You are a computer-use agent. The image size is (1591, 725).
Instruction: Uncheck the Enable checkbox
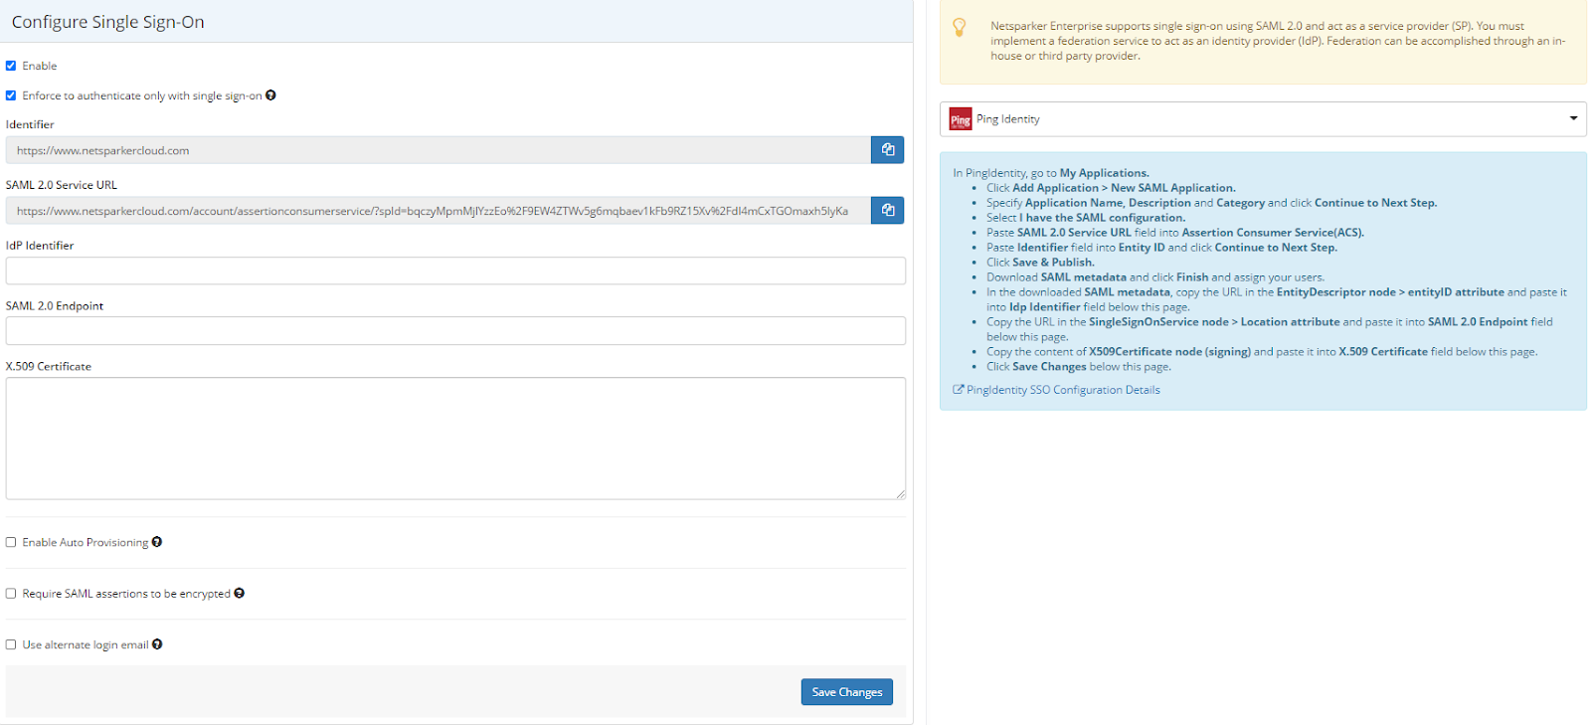tap(11, 66)
